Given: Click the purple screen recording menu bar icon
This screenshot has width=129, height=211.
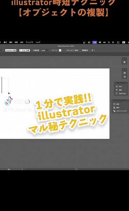Looking at the screenshot, I should tap(95, 42).
